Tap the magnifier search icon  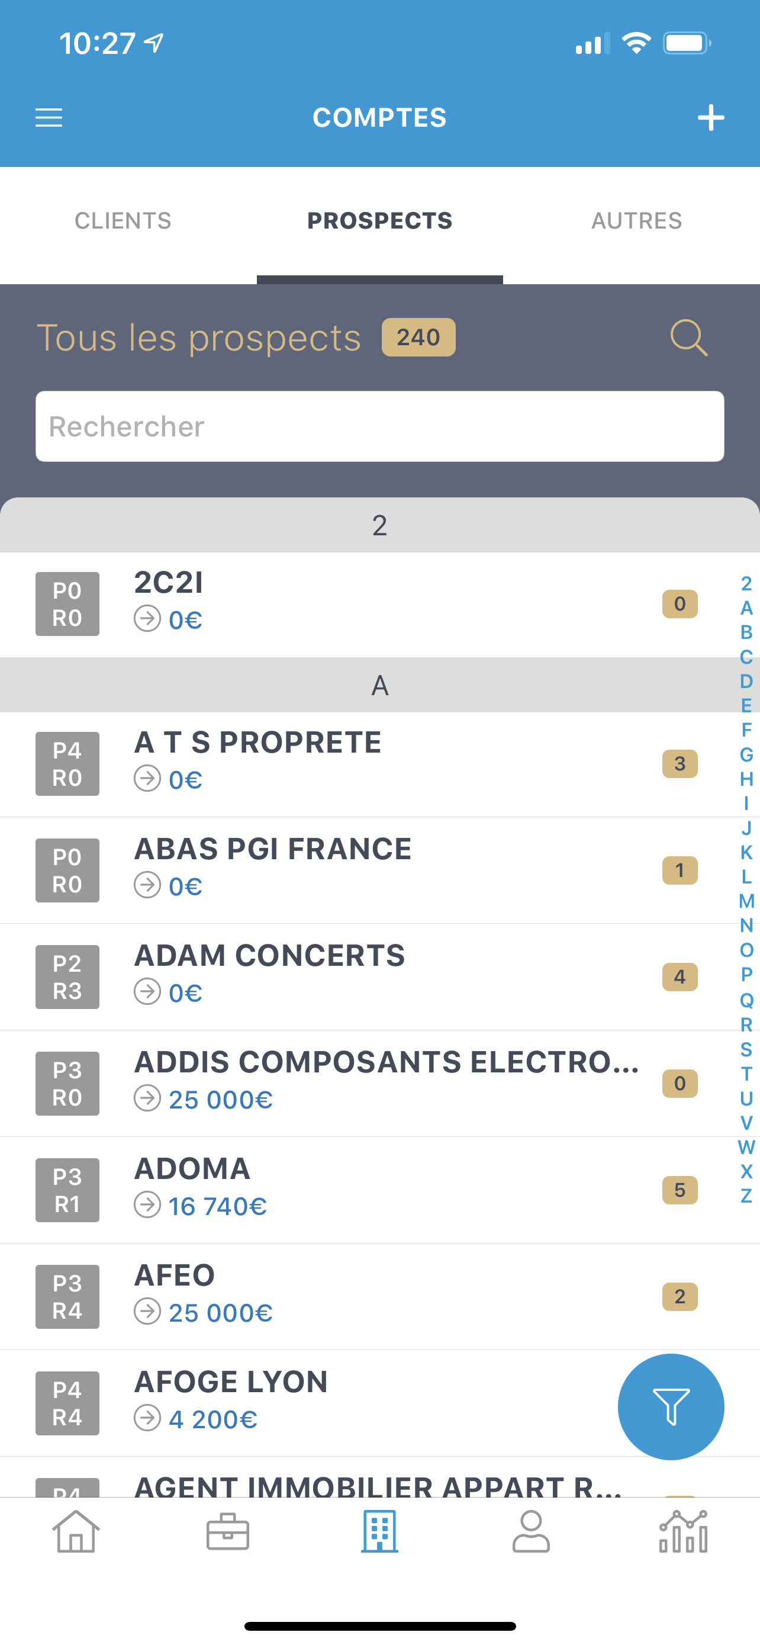tap(688, 337)
